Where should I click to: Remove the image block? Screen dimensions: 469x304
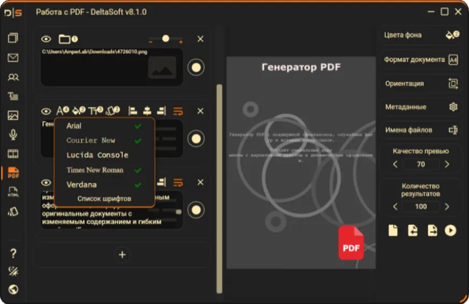(x=200, y=39)
